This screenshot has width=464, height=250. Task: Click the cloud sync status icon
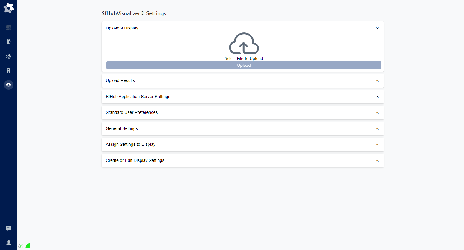(x=21, y=246)
